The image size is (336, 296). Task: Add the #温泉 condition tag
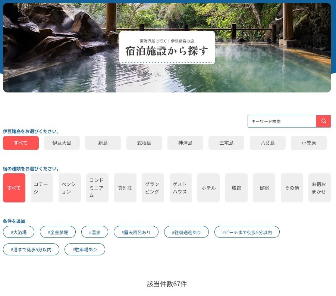click(95, 232)
